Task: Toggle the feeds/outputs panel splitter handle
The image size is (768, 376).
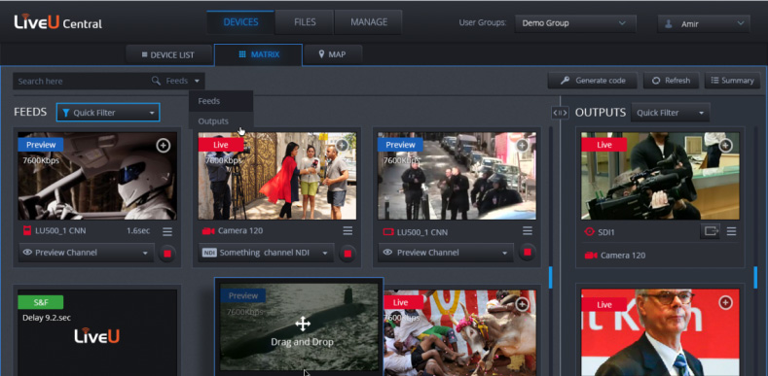Action: [560, 113]
